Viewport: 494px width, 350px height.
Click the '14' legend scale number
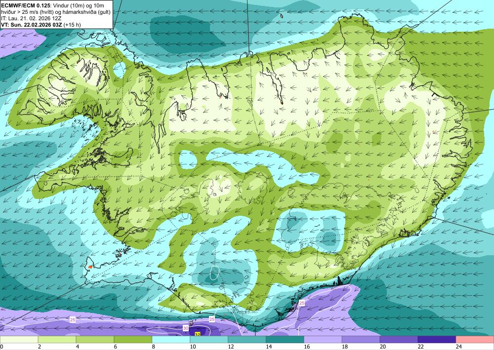click(269, 347)
